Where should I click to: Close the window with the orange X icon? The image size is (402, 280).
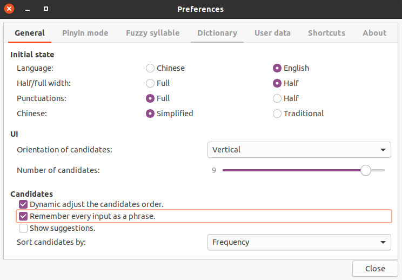[9, 9]
